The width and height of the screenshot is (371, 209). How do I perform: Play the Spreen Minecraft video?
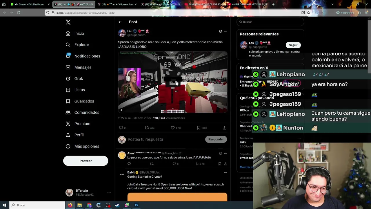(173, 82)
